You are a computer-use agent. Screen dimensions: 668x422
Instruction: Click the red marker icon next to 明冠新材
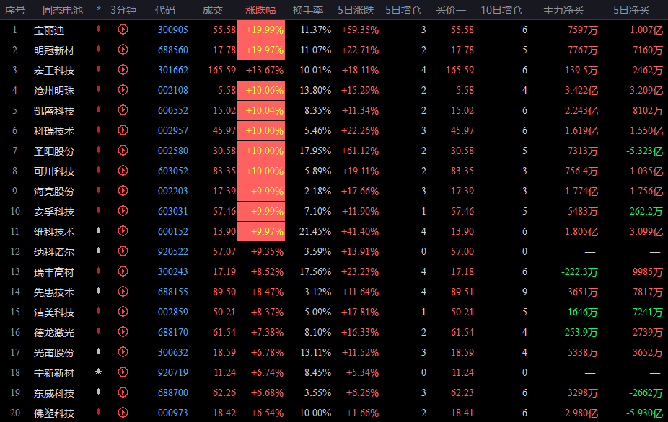99,50
